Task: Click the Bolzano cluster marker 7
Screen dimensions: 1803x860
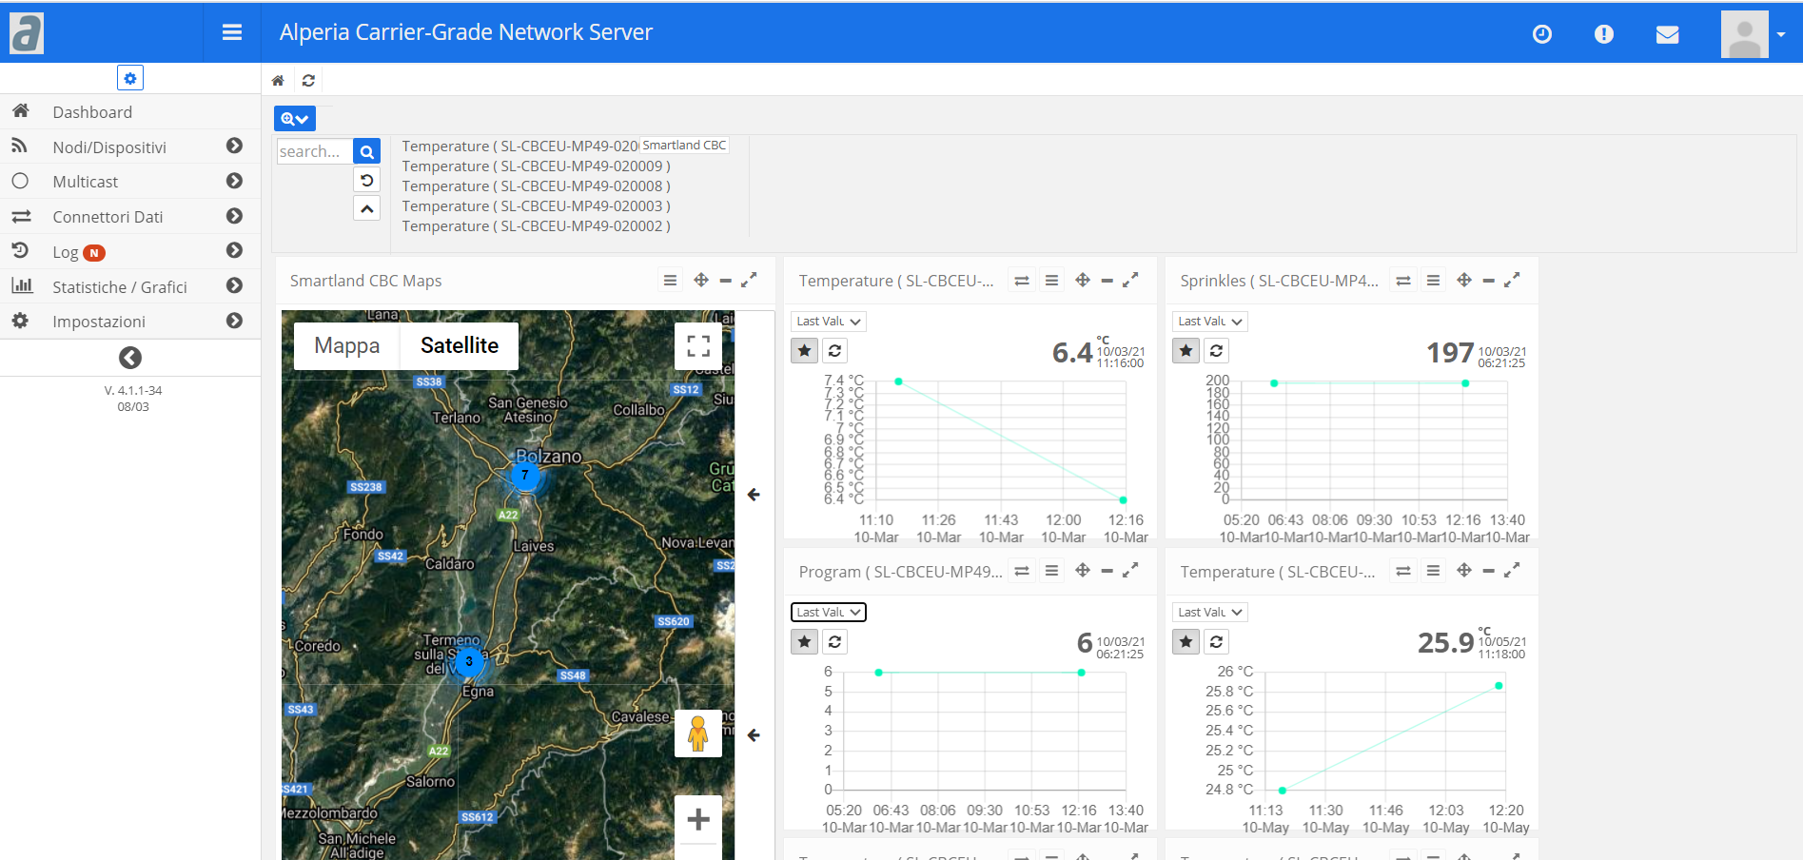Action: (525, 476)
